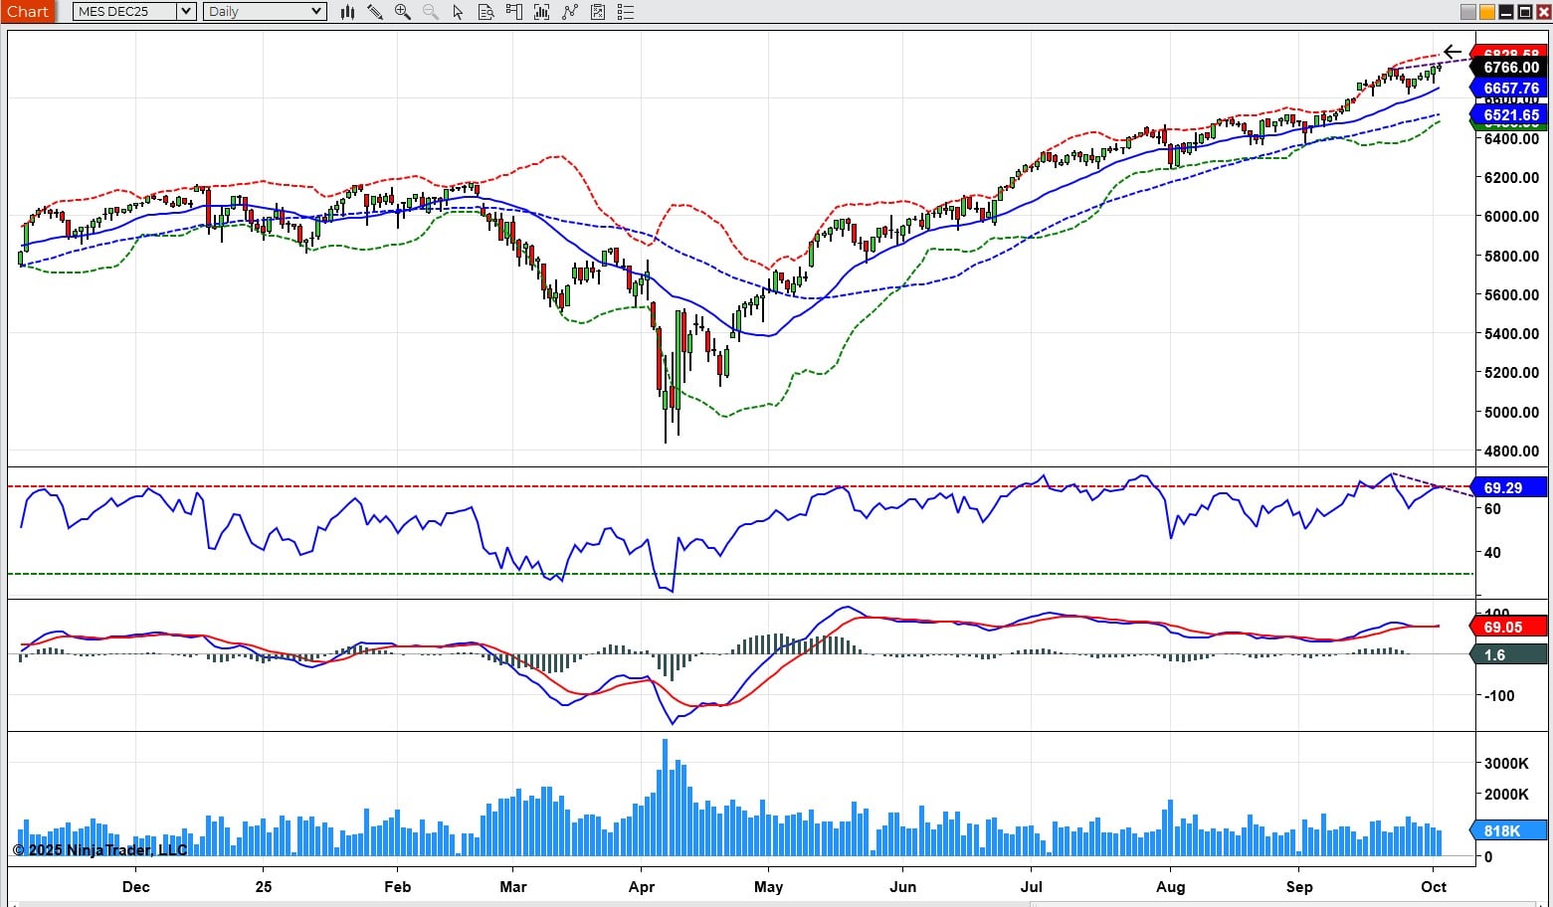Open the Chart Trader panel icon

point(513,12)
